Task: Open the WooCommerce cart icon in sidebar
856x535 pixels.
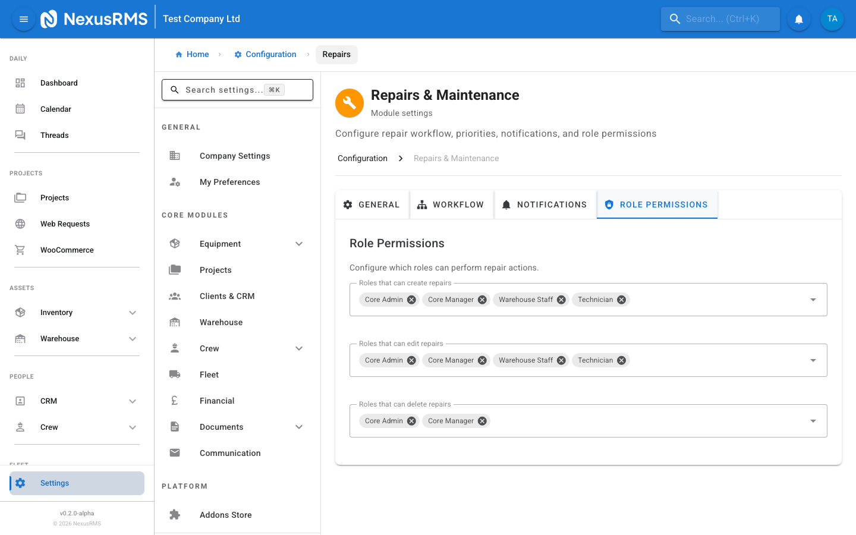Action: tap(20, 250)
